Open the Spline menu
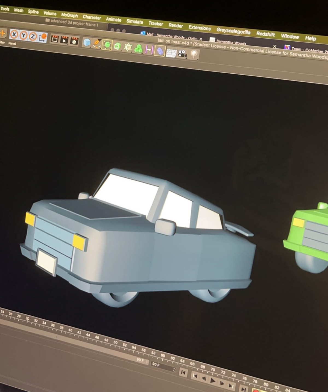 (33, 12)
